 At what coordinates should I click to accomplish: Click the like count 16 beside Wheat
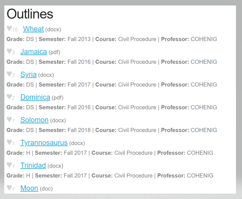tap(15, 30)
